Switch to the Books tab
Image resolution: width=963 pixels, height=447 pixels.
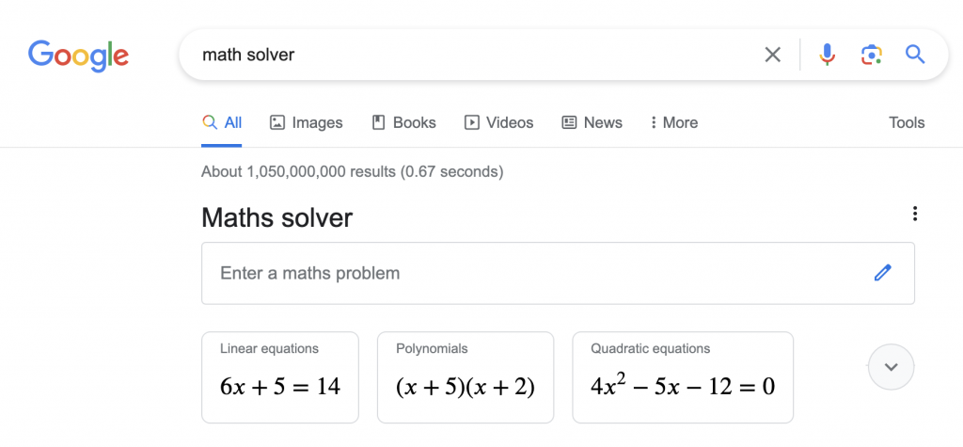click(x=404, y=122)
